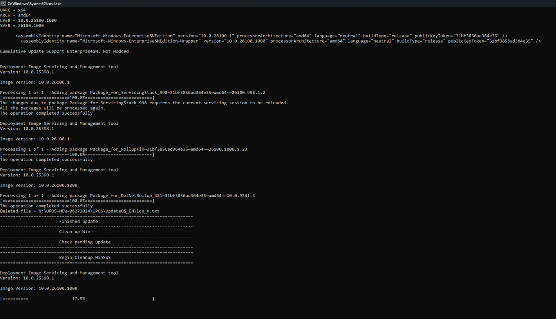Screen dimensions: 556x319
Task: Click the 100.0% progress bar under RollupFix
Action: 77,154
